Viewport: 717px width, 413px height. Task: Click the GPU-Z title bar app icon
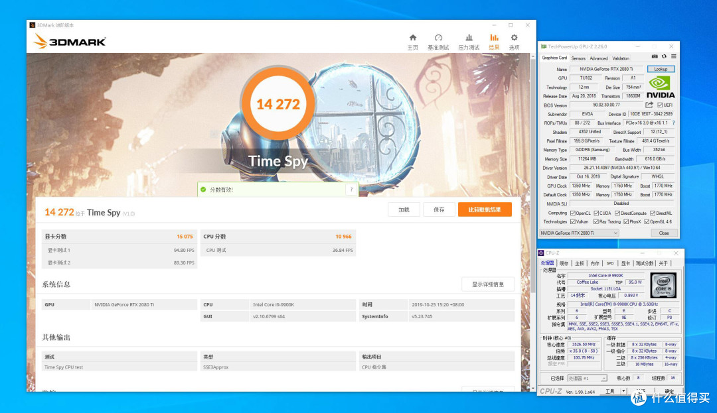point(544,46)
